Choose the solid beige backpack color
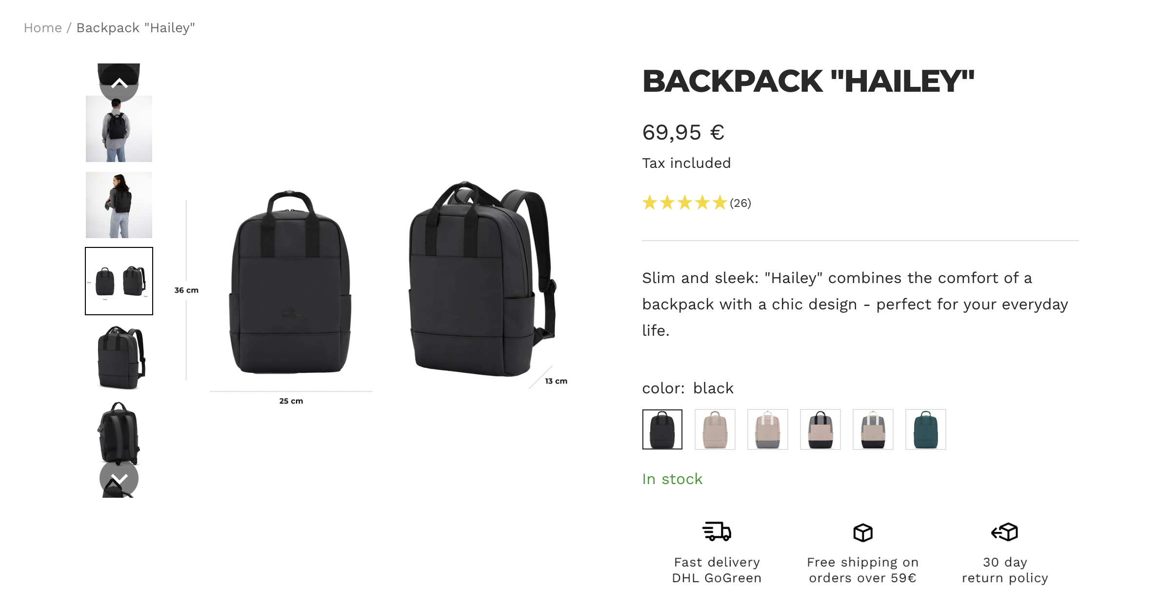1158x610 pixels. [715, 429]
